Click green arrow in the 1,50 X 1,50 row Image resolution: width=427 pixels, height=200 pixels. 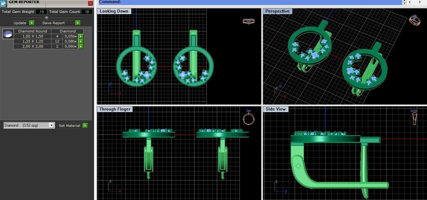click(81, 36)
